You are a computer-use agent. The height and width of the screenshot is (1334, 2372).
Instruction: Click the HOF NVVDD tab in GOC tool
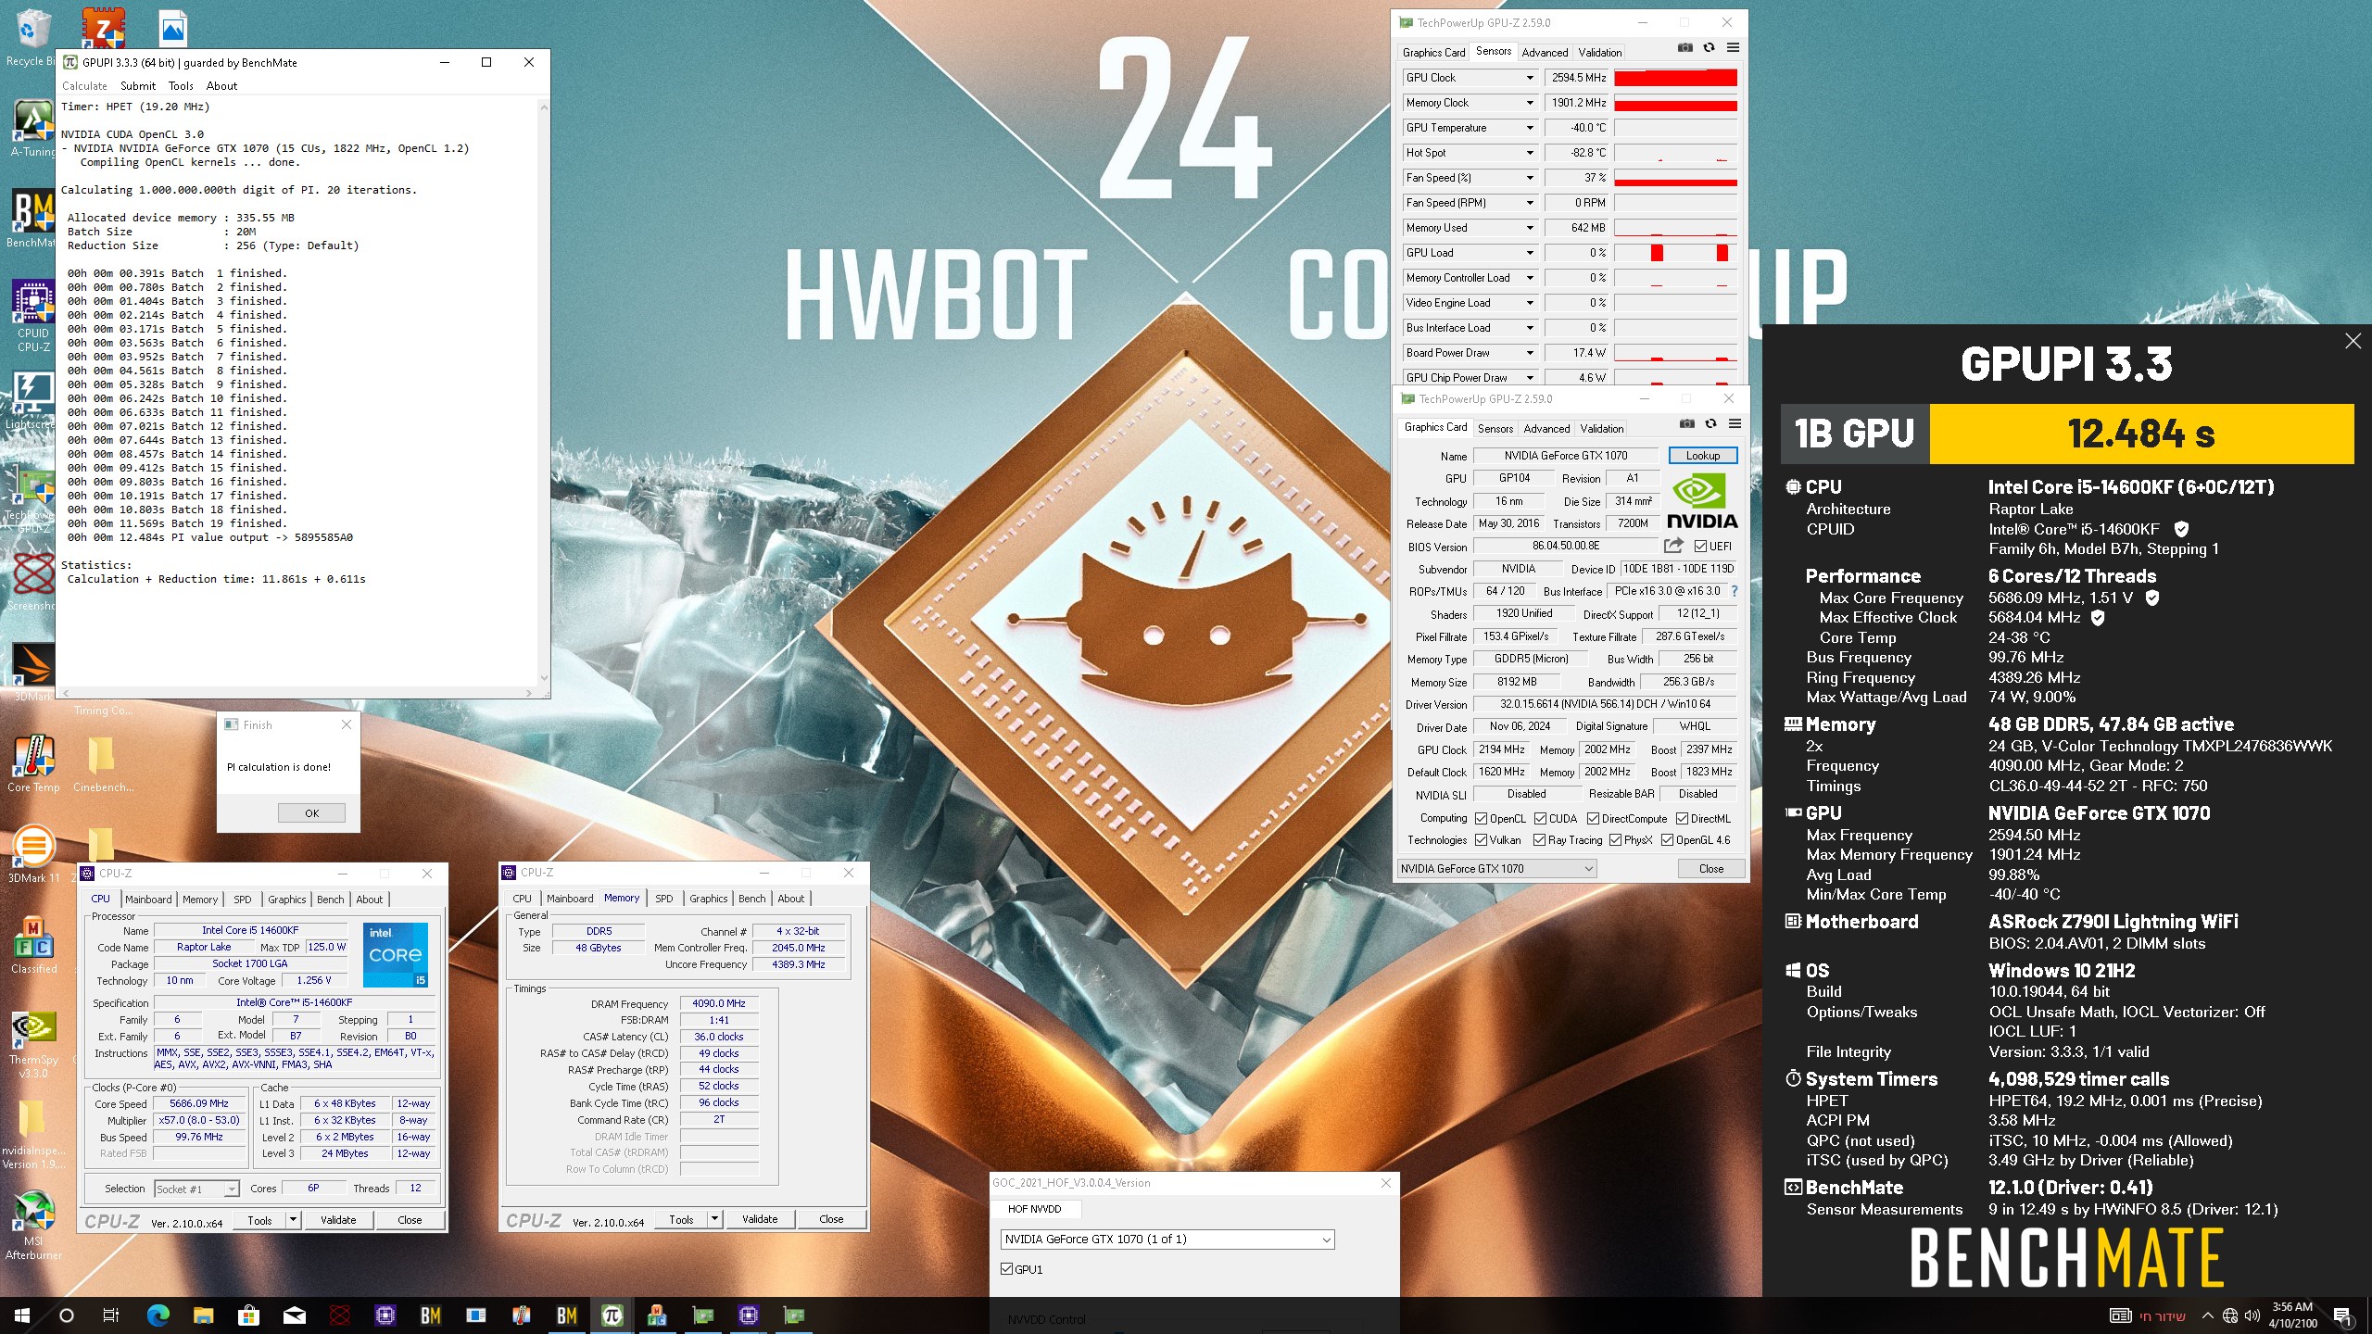[1034, 1209]
